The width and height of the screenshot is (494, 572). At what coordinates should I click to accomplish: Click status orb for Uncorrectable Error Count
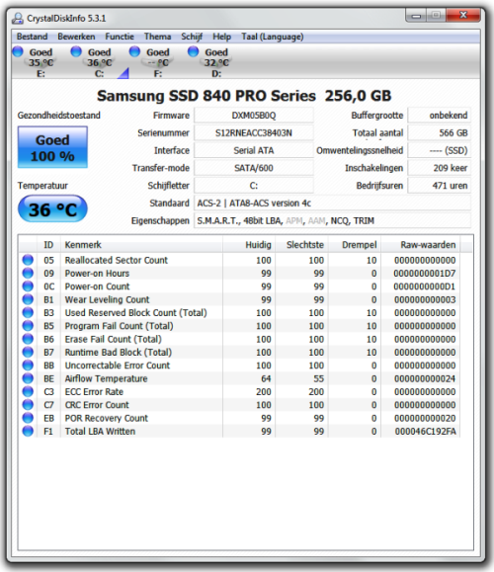28,365
